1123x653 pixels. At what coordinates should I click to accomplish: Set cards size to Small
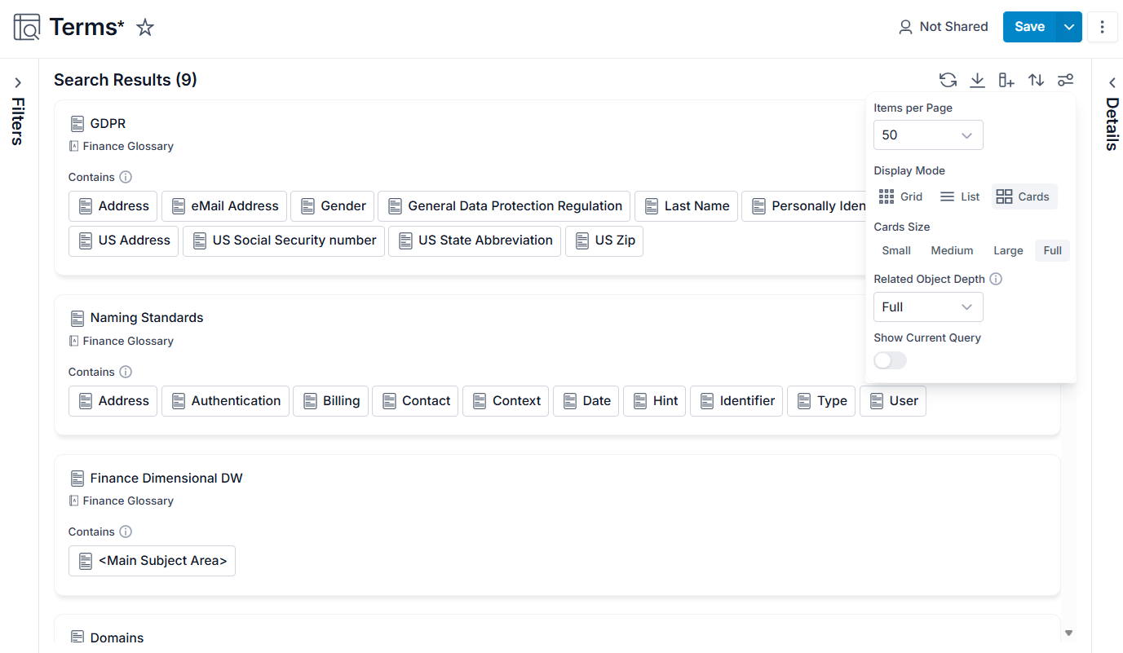(x=896, y=251)
